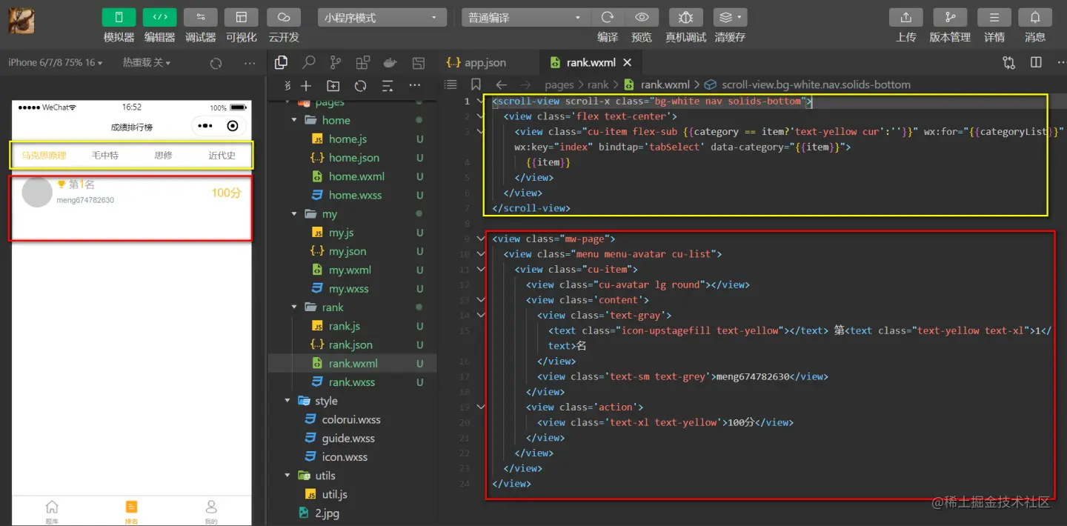Toggle the Simulator (模拟器) panel button
1067x526 pixels.
click(119, 18)
